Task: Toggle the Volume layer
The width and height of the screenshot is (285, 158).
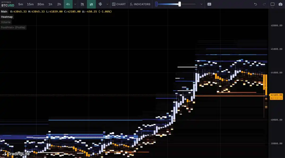Action: tap(6, 22)
